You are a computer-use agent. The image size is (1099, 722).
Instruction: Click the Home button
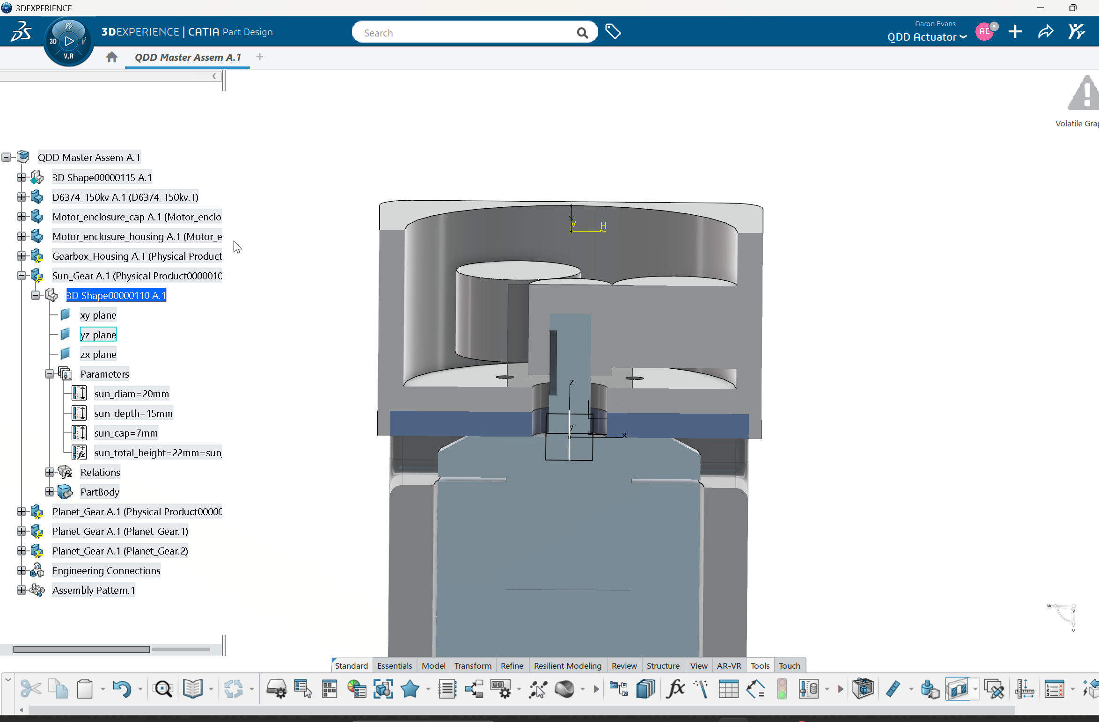coord(111,57)
